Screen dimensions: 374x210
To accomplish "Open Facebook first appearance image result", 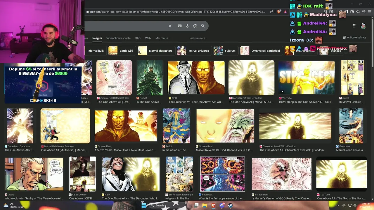I will [x=222, y=174].
